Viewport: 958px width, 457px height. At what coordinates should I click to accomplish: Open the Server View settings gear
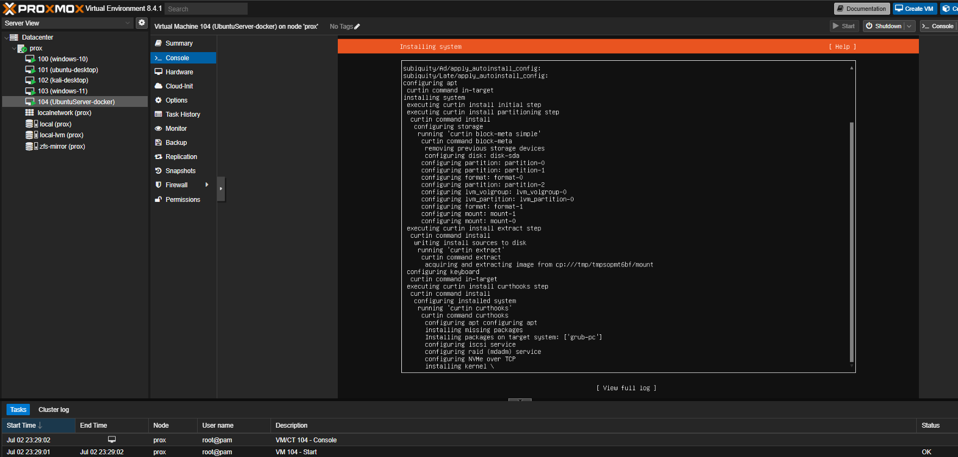point(142,23)
